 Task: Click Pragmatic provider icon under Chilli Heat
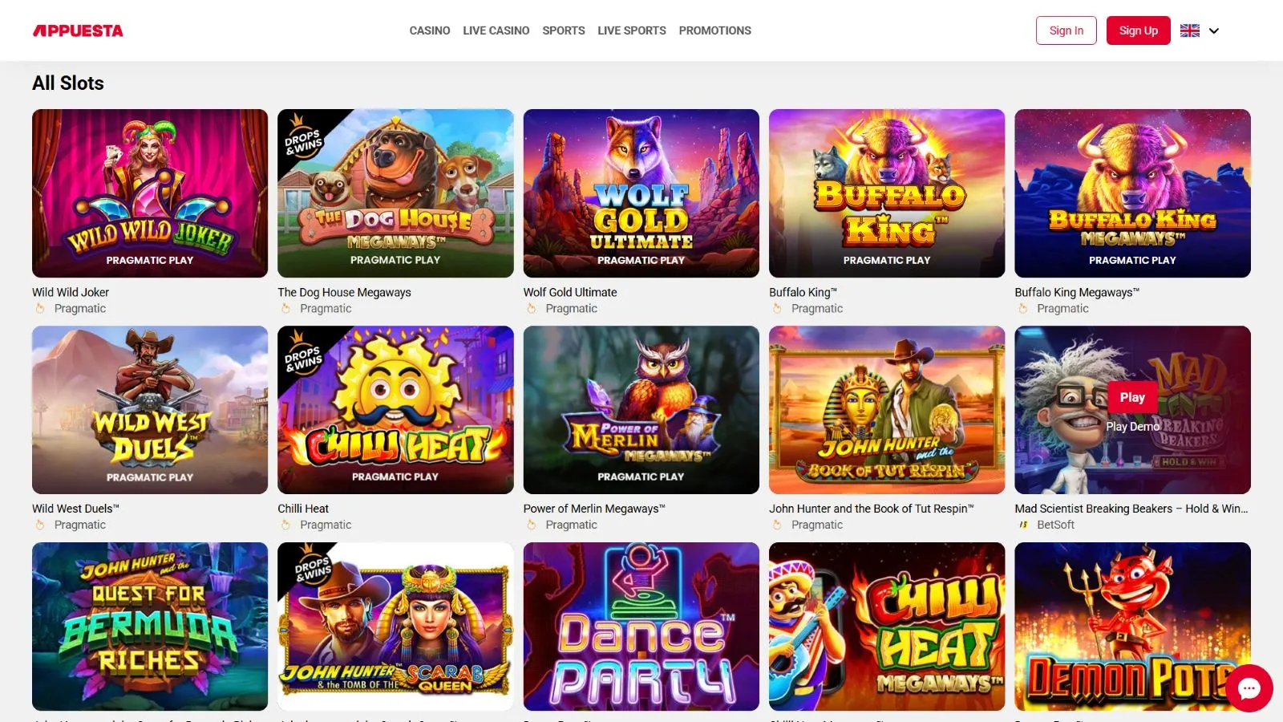pyautogui.click(x=285, y=525)
